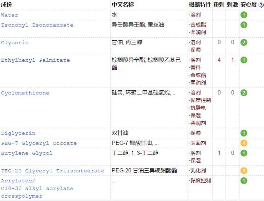Click the 安心度 column header
264x201 pixels.
[x=249, y=4]
